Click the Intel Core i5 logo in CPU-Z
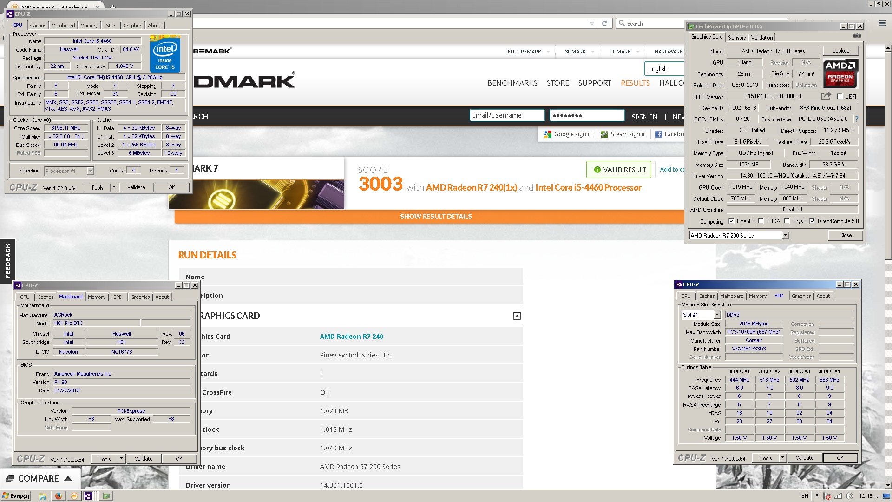 [165, 54]
